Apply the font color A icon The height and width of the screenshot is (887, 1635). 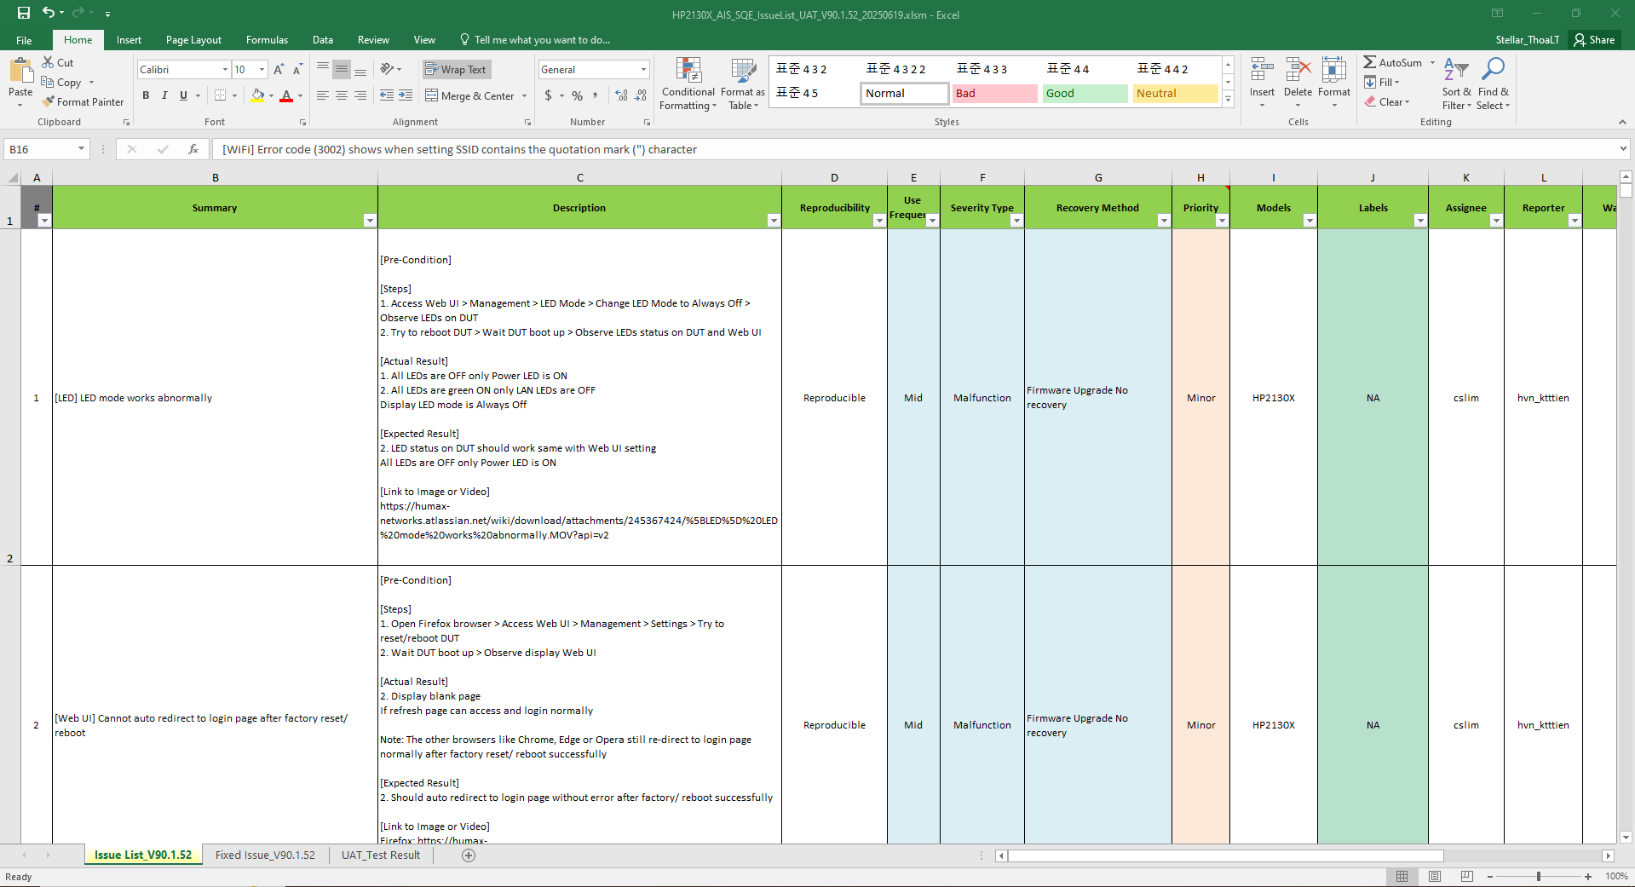pyautogui.click(x=286, y=95)
